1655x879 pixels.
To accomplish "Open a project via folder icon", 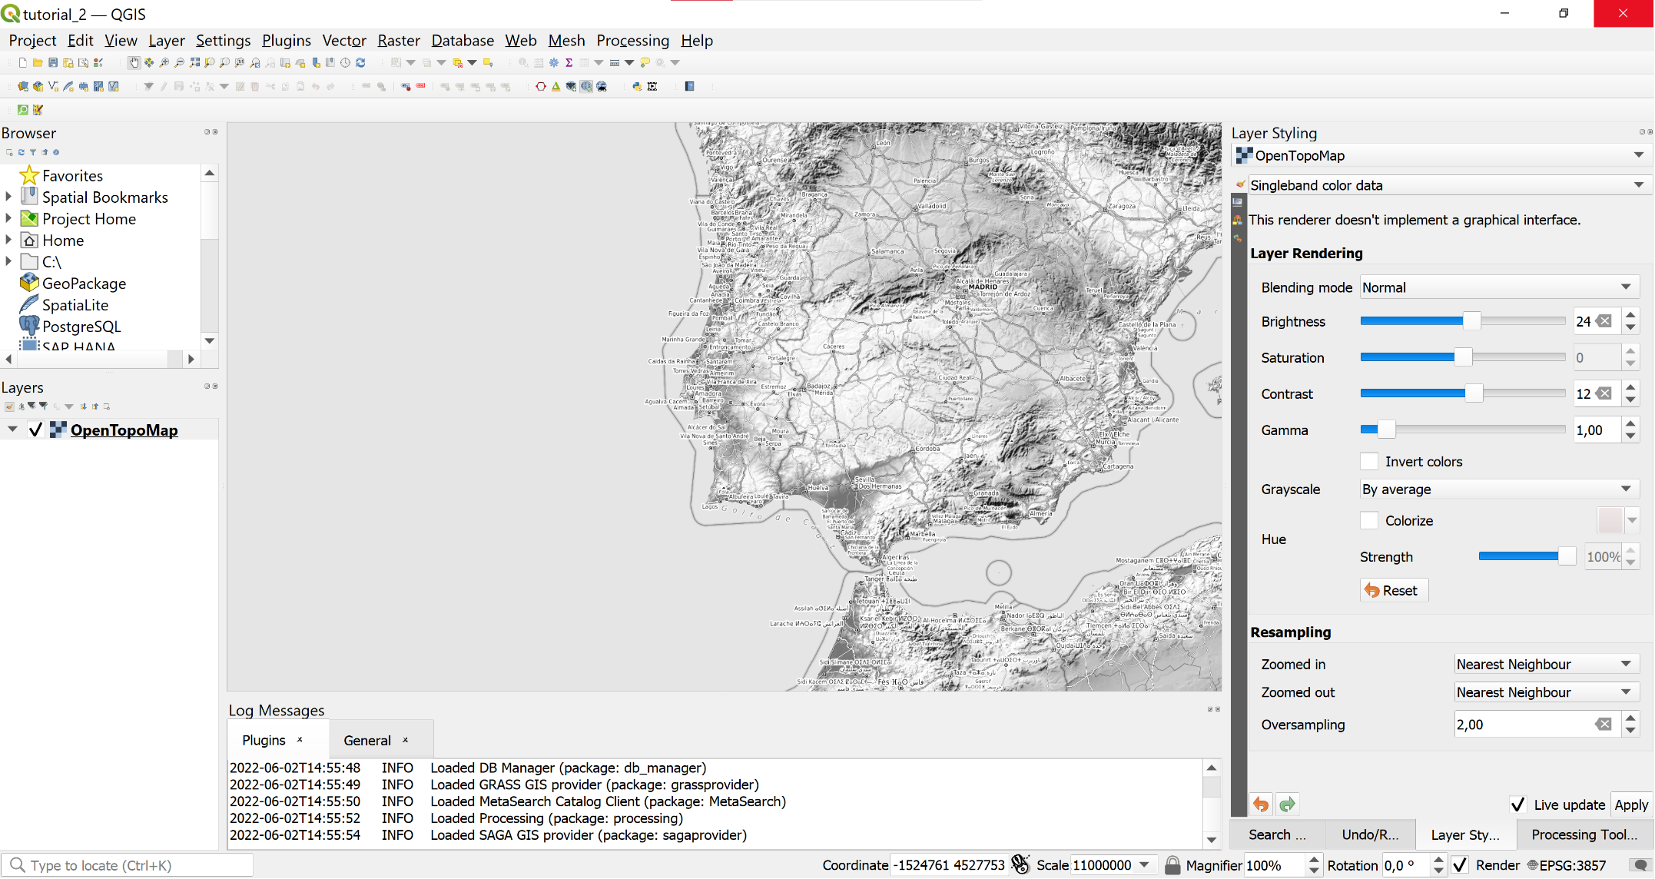I will pyautogui.click(x=38, y=63).
